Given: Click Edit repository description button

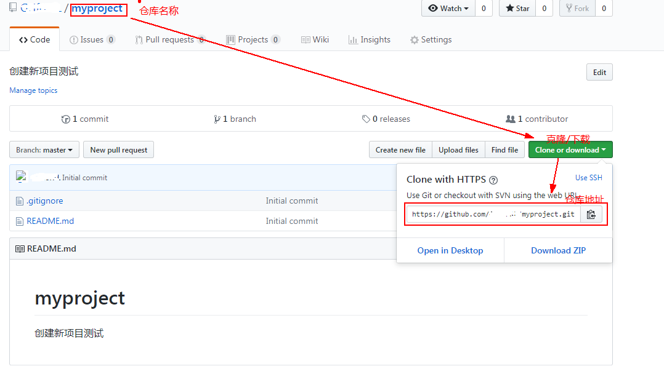Looking at the screenshot, I should (599, 73).
